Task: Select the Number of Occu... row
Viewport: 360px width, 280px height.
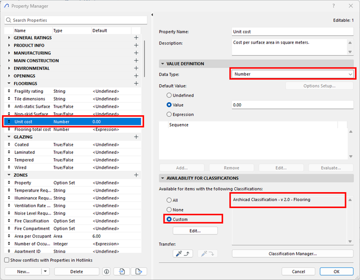Action: pyautogui.click(x=73, y=244)
